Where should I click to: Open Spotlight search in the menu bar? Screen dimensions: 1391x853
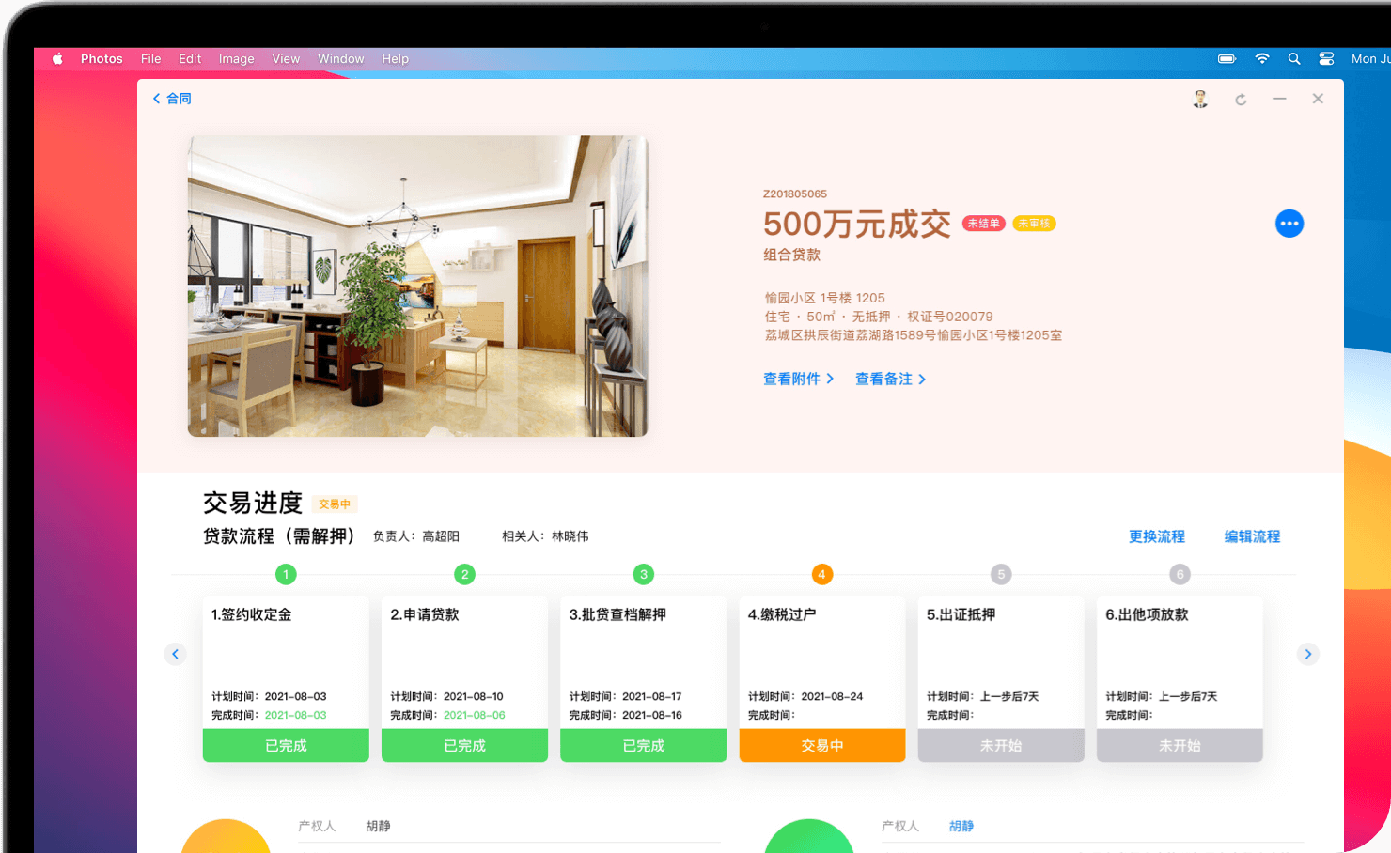[1294, 58]
